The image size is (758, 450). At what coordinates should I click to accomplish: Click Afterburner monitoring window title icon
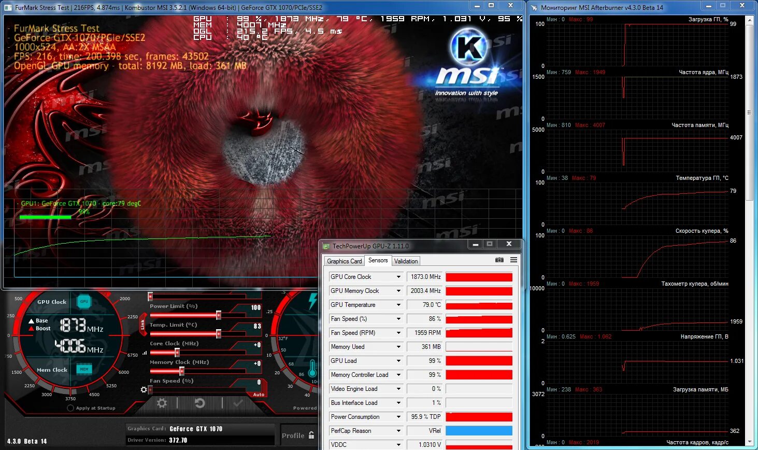[534, 7]
